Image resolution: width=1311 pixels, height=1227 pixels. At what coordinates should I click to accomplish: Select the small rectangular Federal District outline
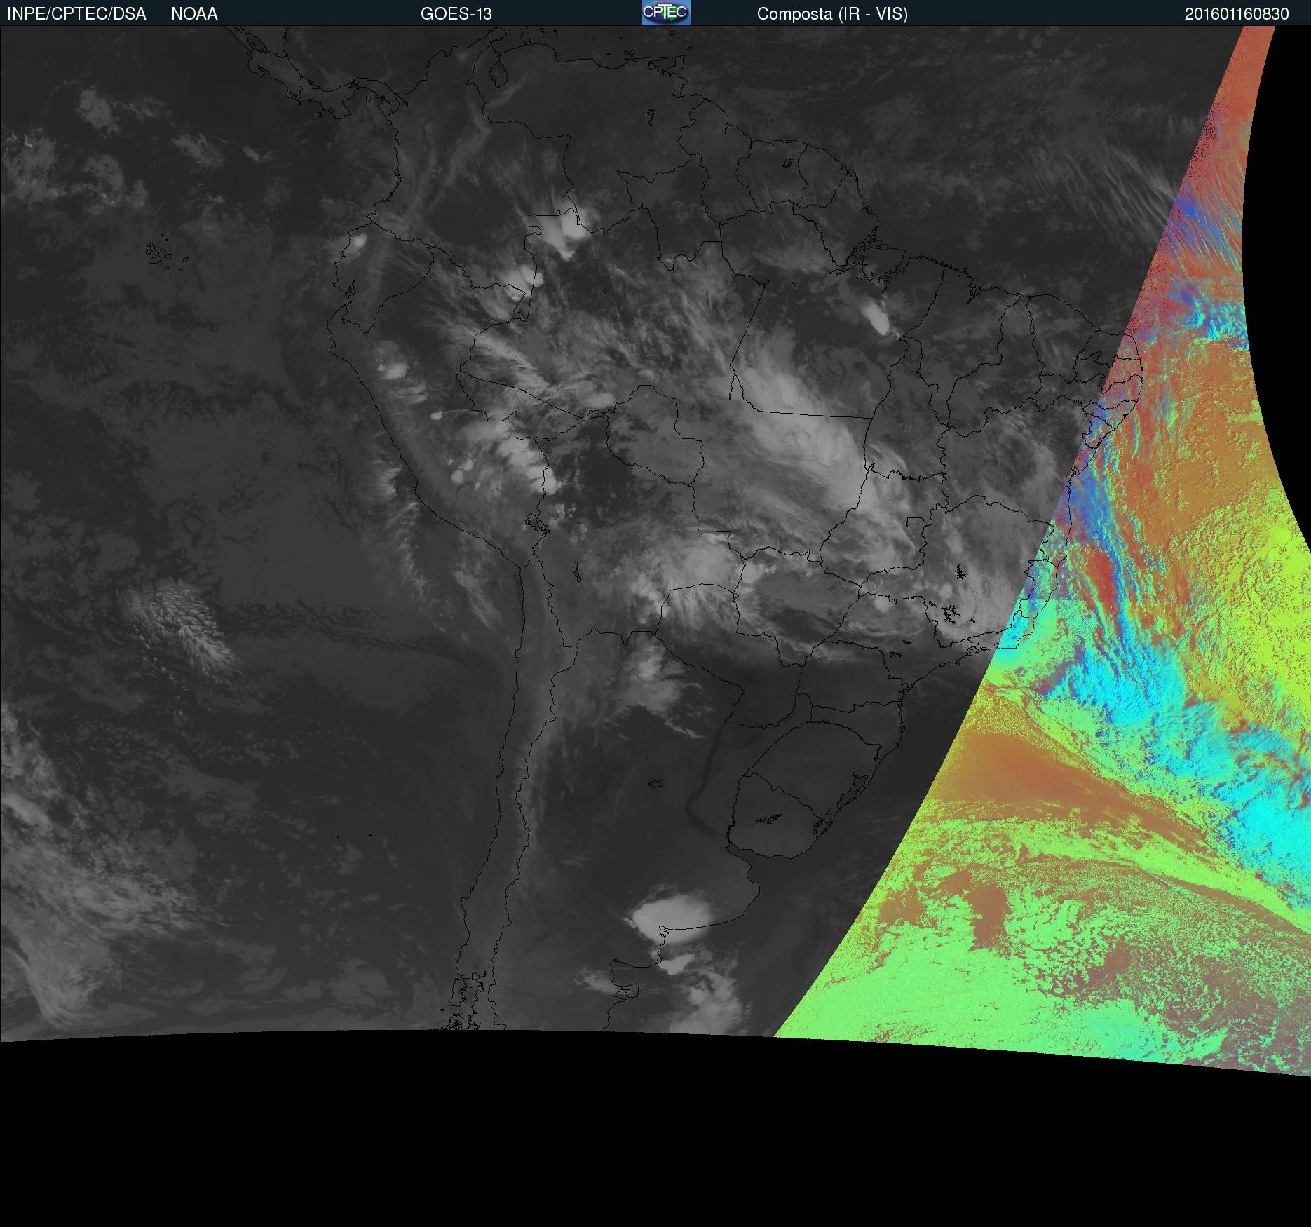pos(914,522)
